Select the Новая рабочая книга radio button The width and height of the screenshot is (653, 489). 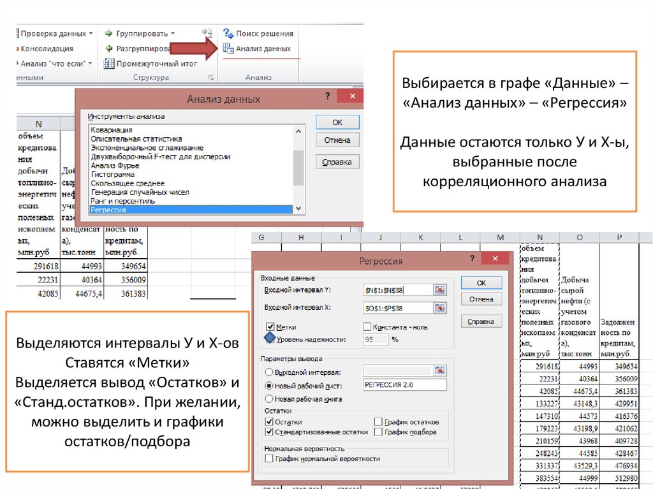coord(269,398)
